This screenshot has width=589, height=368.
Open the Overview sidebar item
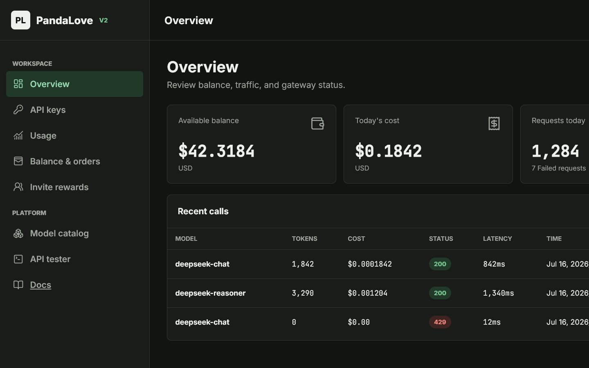pos(74,84)
